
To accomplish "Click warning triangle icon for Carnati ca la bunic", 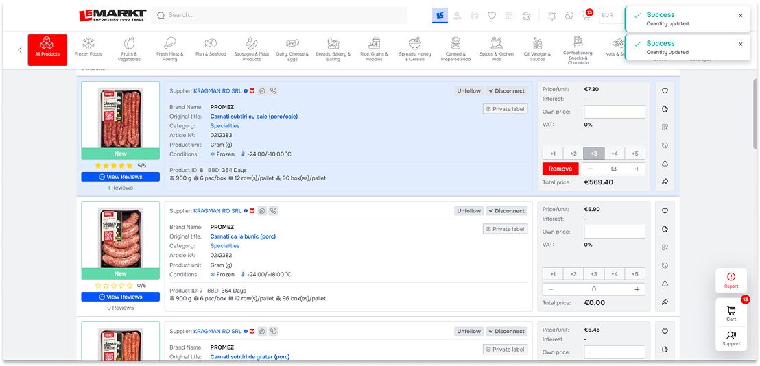I will tap(665, 284).
